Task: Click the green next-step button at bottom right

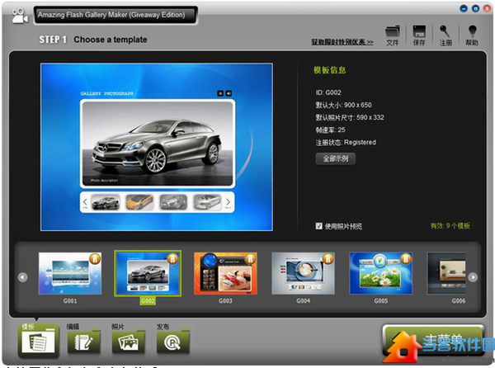Action: [x=433, y=341]
